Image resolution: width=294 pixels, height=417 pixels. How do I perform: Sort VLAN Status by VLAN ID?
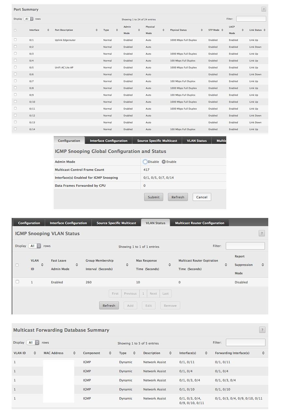42,265
